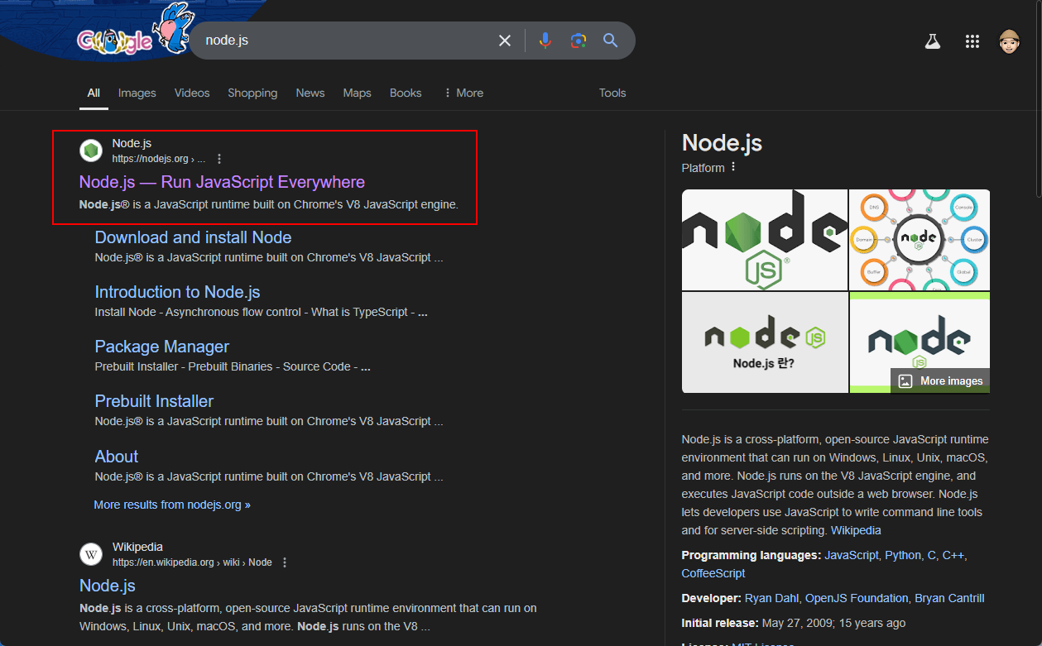Click the page vertical scrollbar
The width and height of the screenshot is (1042, 646).
[x=1038, y=99]
